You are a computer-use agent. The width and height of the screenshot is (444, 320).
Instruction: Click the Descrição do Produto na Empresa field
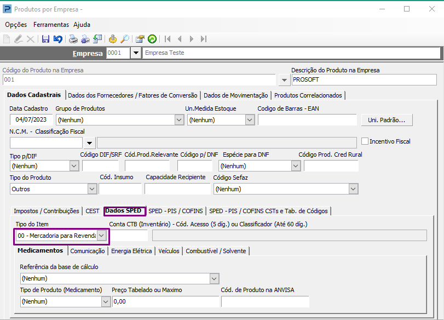364,79
